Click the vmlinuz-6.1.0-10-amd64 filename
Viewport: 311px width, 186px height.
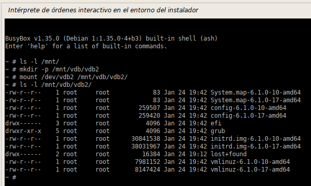point(250,162)
